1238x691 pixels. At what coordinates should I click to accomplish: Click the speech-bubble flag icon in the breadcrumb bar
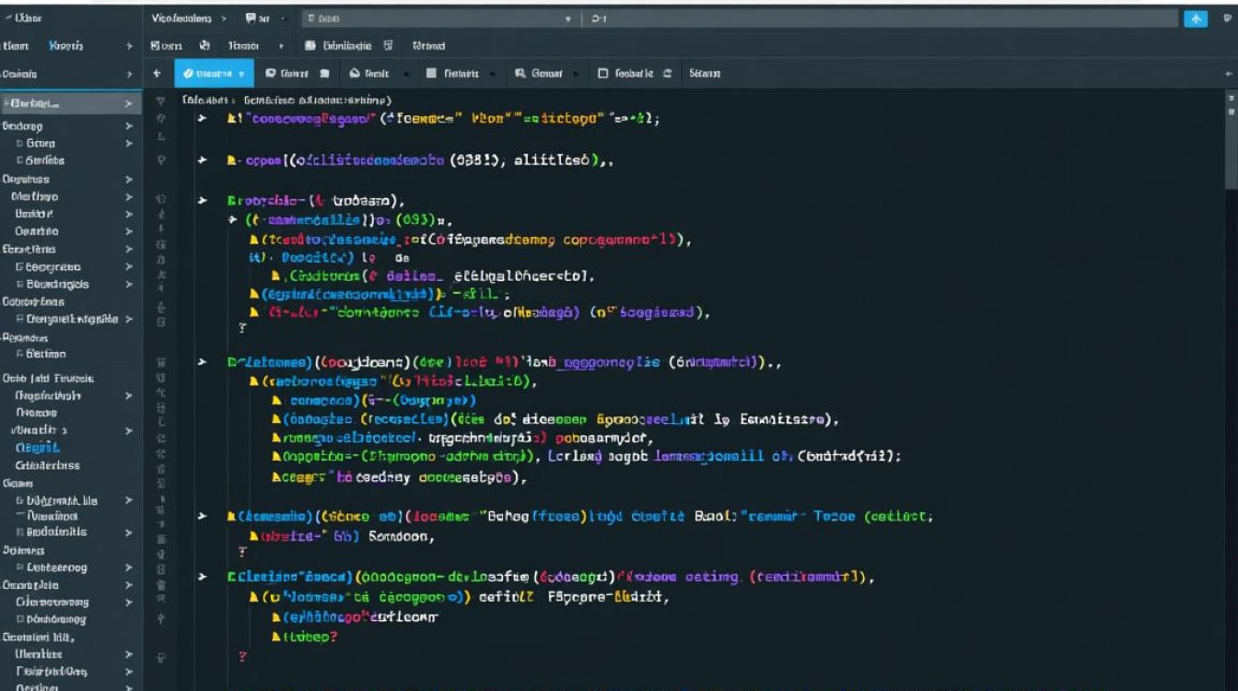251,18
